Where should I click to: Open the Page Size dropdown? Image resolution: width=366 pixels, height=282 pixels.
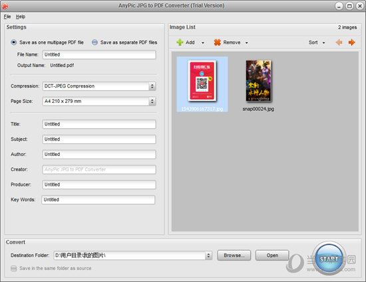(x=152, y=102)
